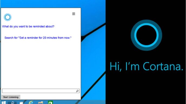Focus the Cortana search input field

point(41,91)
